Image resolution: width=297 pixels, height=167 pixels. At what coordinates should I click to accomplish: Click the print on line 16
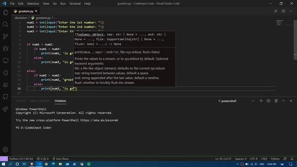coord(45,89)
